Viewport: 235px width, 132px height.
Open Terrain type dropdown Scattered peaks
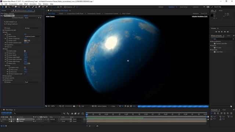coord(33,37)
